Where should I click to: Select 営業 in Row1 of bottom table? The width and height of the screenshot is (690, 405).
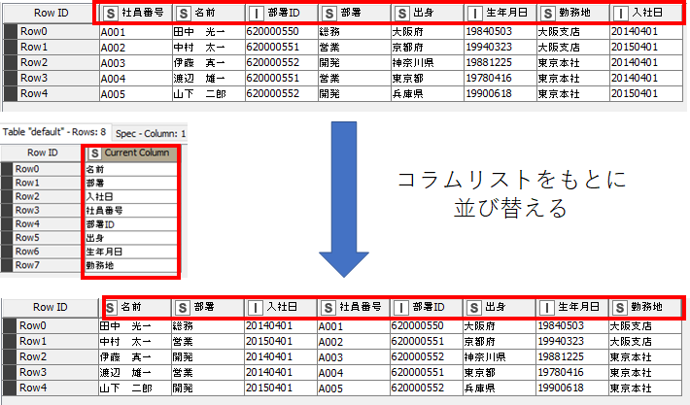click(208, 341)
